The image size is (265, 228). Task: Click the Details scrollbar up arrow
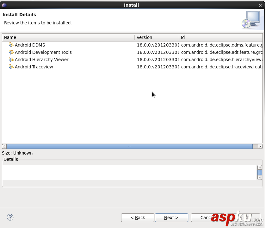point(260,167)
